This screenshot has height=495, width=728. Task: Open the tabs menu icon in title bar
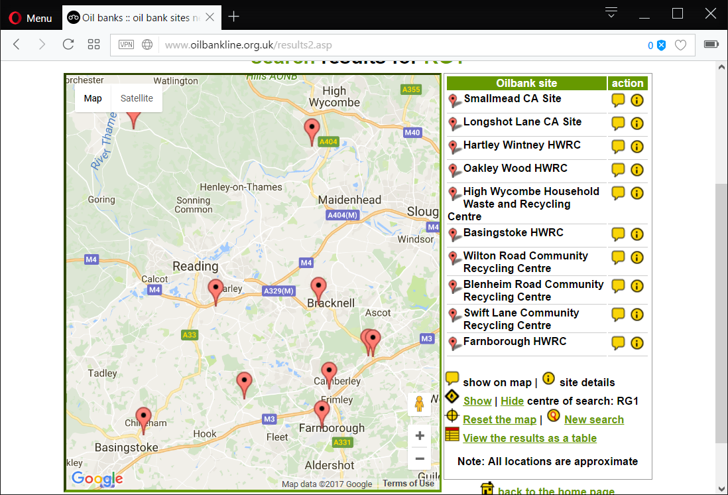tap(611, 13)
